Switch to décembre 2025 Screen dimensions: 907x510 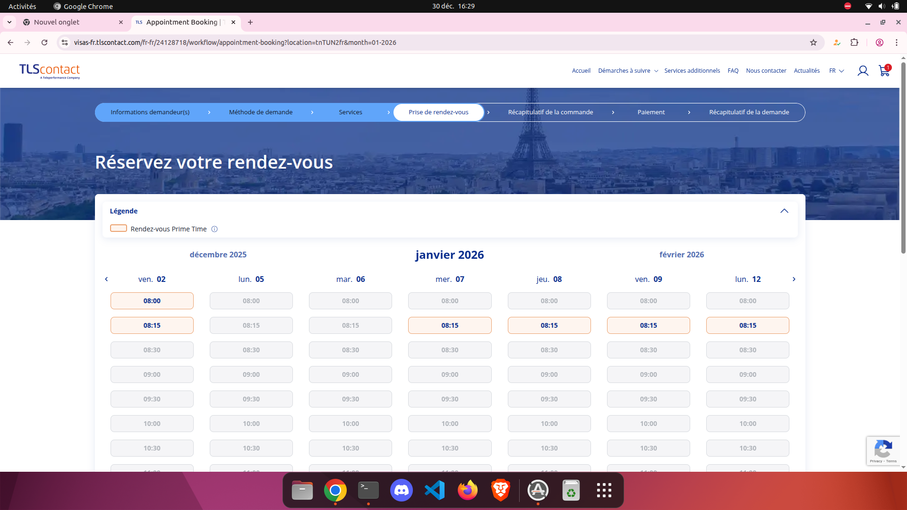pos(218,255)
